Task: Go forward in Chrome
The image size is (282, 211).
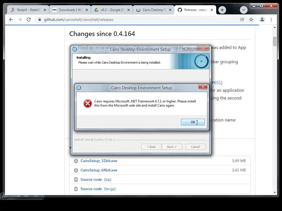Action: click(20, 20)
